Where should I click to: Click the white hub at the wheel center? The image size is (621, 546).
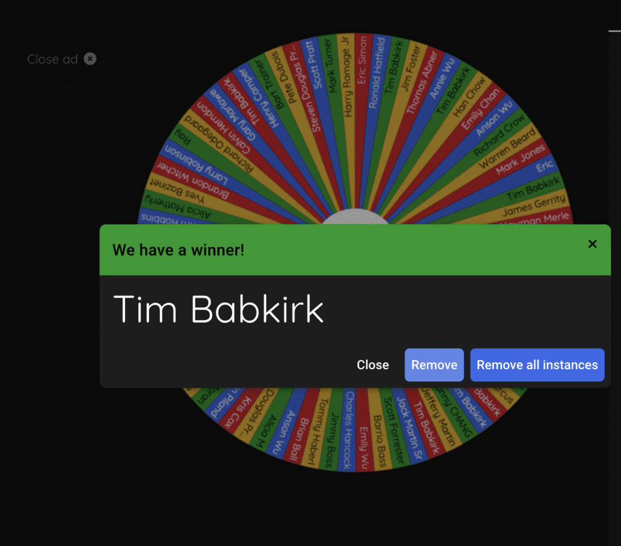tap(355, 218)
